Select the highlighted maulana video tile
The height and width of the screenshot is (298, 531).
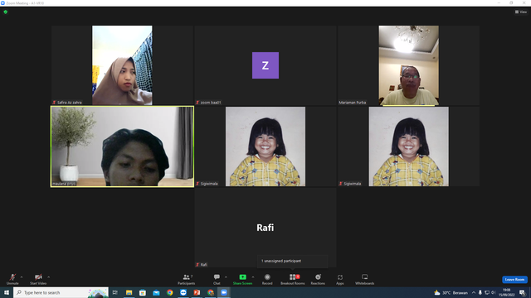pos(122,147)
